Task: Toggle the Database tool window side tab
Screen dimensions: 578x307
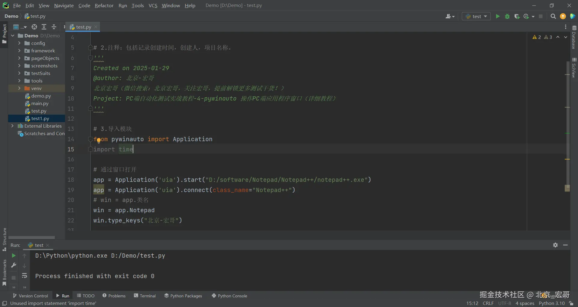Action: click(574, 37)
